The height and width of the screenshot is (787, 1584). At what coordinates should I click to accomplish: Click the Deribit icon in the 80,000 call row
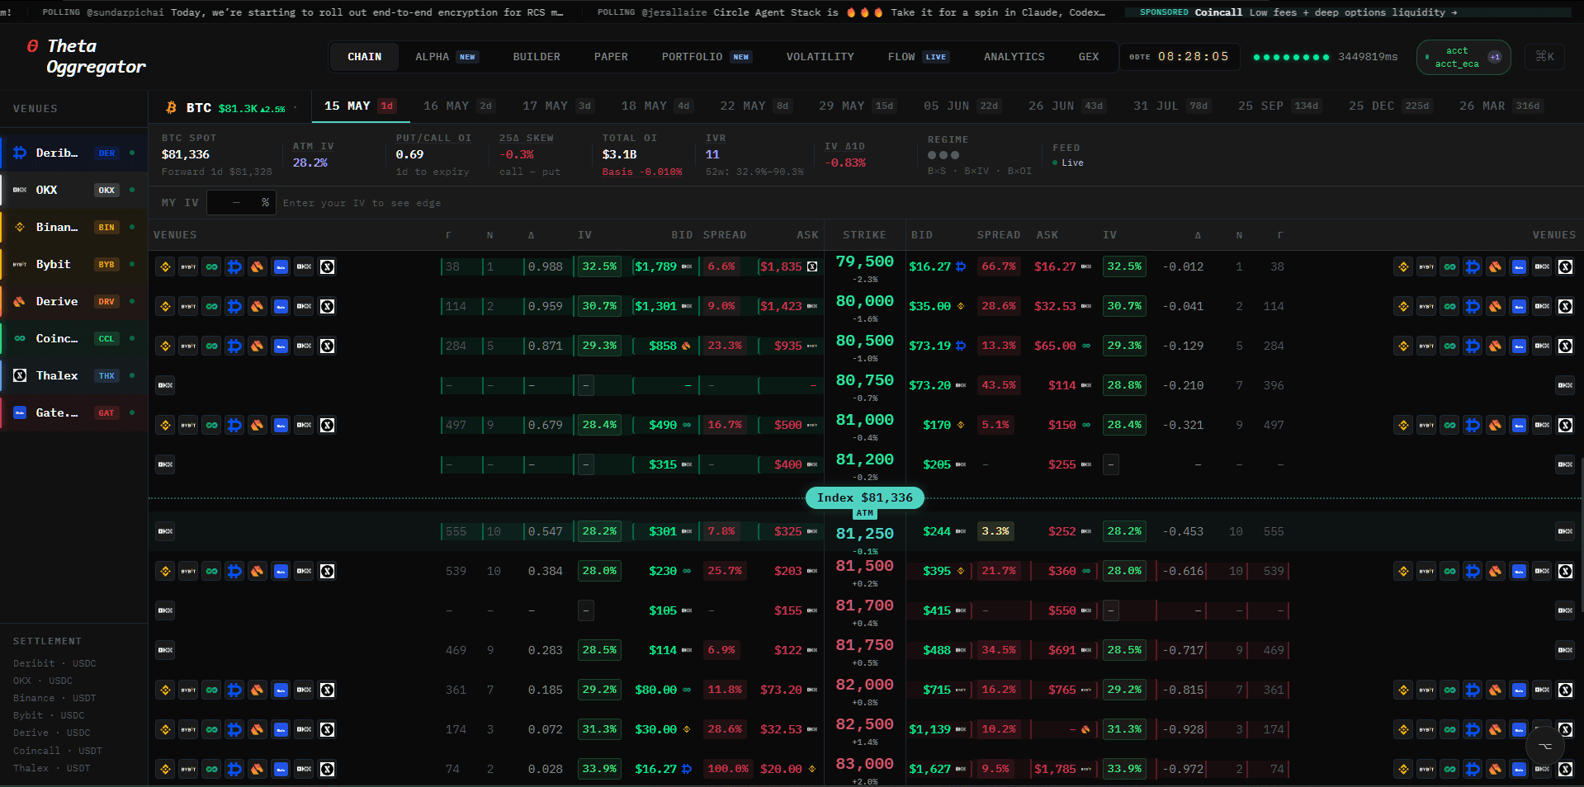point(234,306)
